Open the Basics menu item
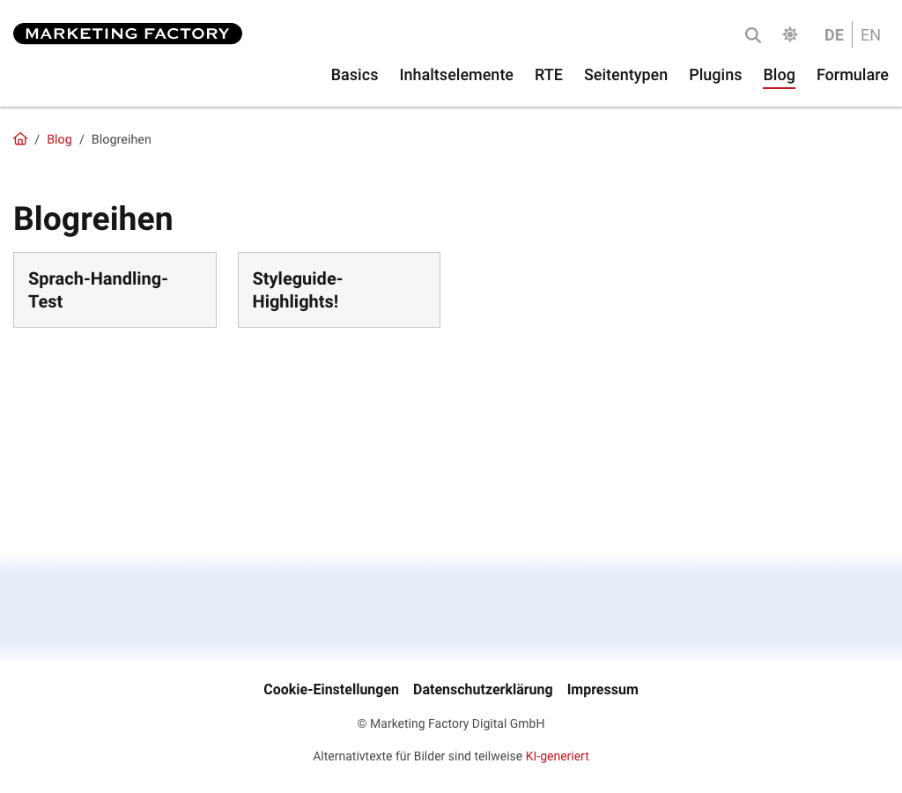 click(354, 75)
